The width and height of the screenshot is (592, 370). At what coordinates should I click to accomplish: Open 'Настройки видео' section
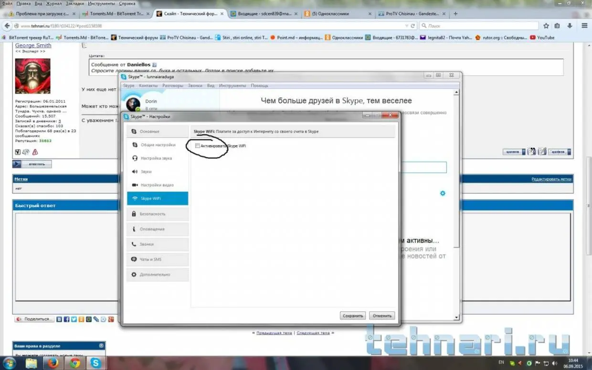click(x=158, y=185)
